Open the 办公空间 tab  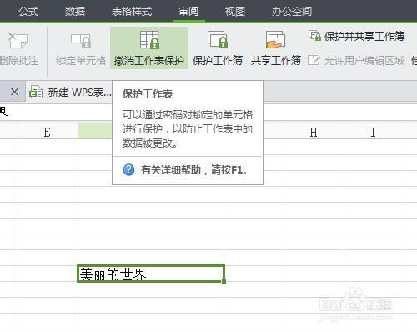coord(292,12)
